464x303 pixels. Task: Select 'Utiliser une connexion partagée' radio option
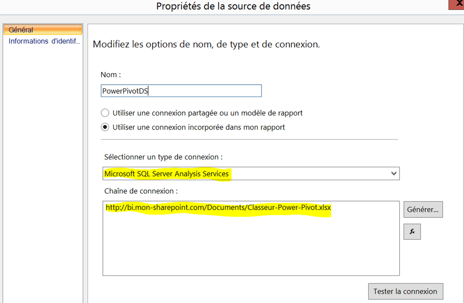pos(105,113)
